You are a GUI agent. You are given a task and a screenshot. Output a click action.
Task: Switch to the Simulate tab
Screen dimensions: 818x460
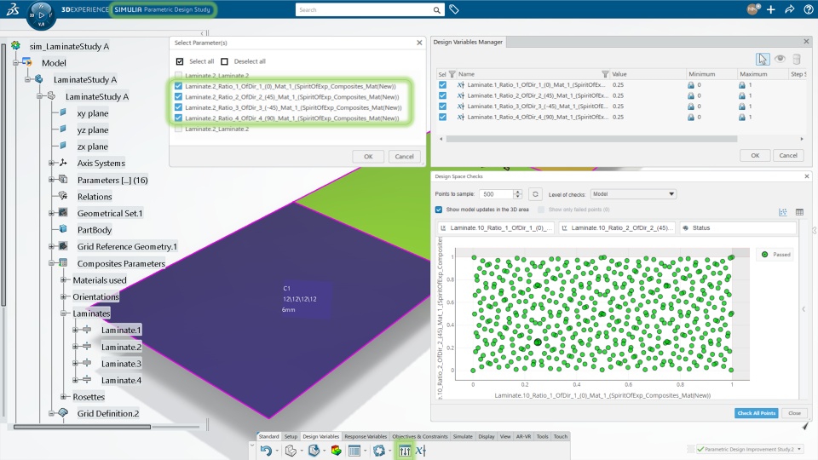coord(463,436)
